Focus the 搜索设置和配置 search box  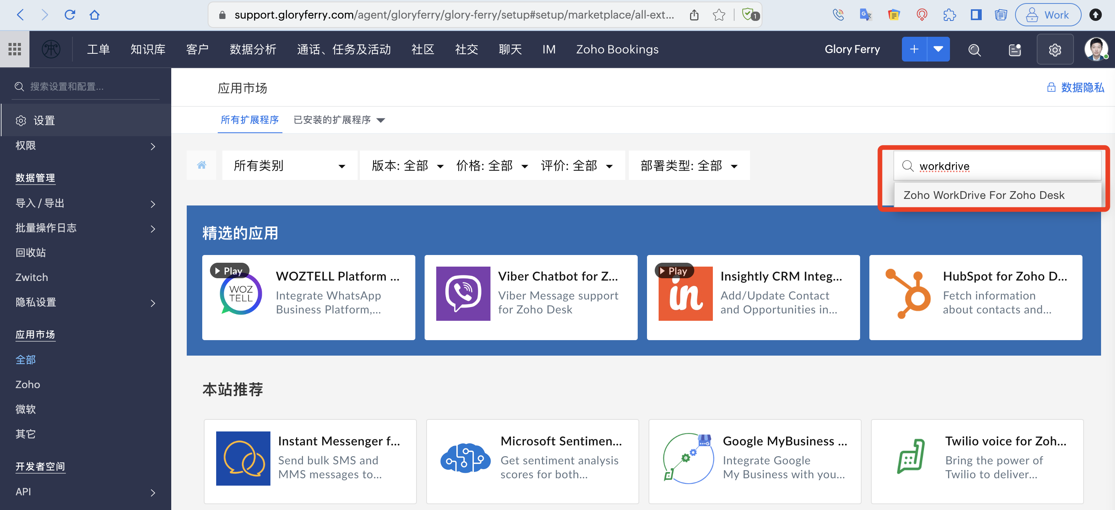coord(86,86)
